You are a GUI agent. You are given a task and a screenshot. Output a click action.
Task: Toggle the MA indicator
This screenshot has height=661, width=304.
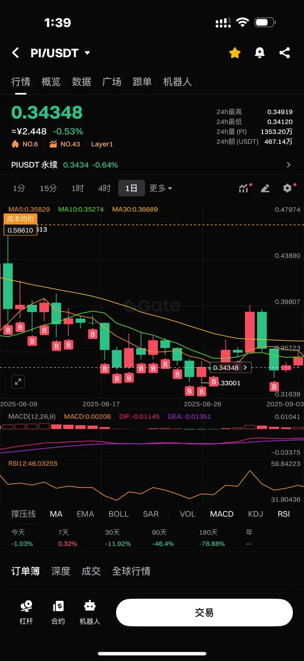tap(56, 514)
